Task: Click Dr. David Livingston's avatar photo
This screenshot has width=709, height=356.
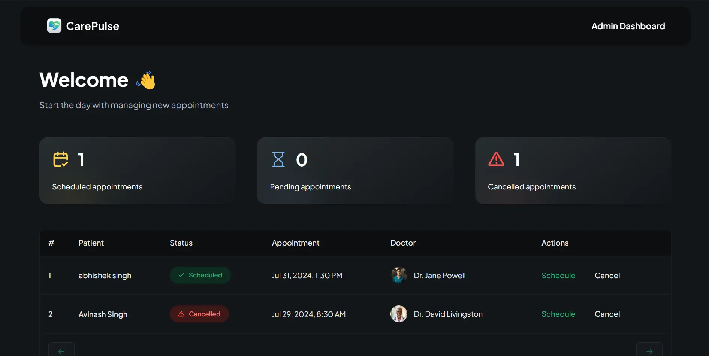Action: pyautogui.click(x=399, y=314)
